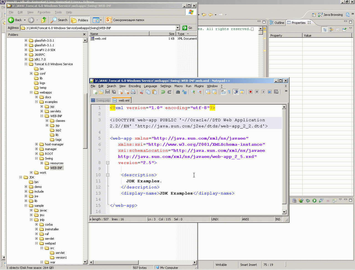Click Restore Defaults icon in Properties view
355x270 pixels.
[x=338, y=29]
